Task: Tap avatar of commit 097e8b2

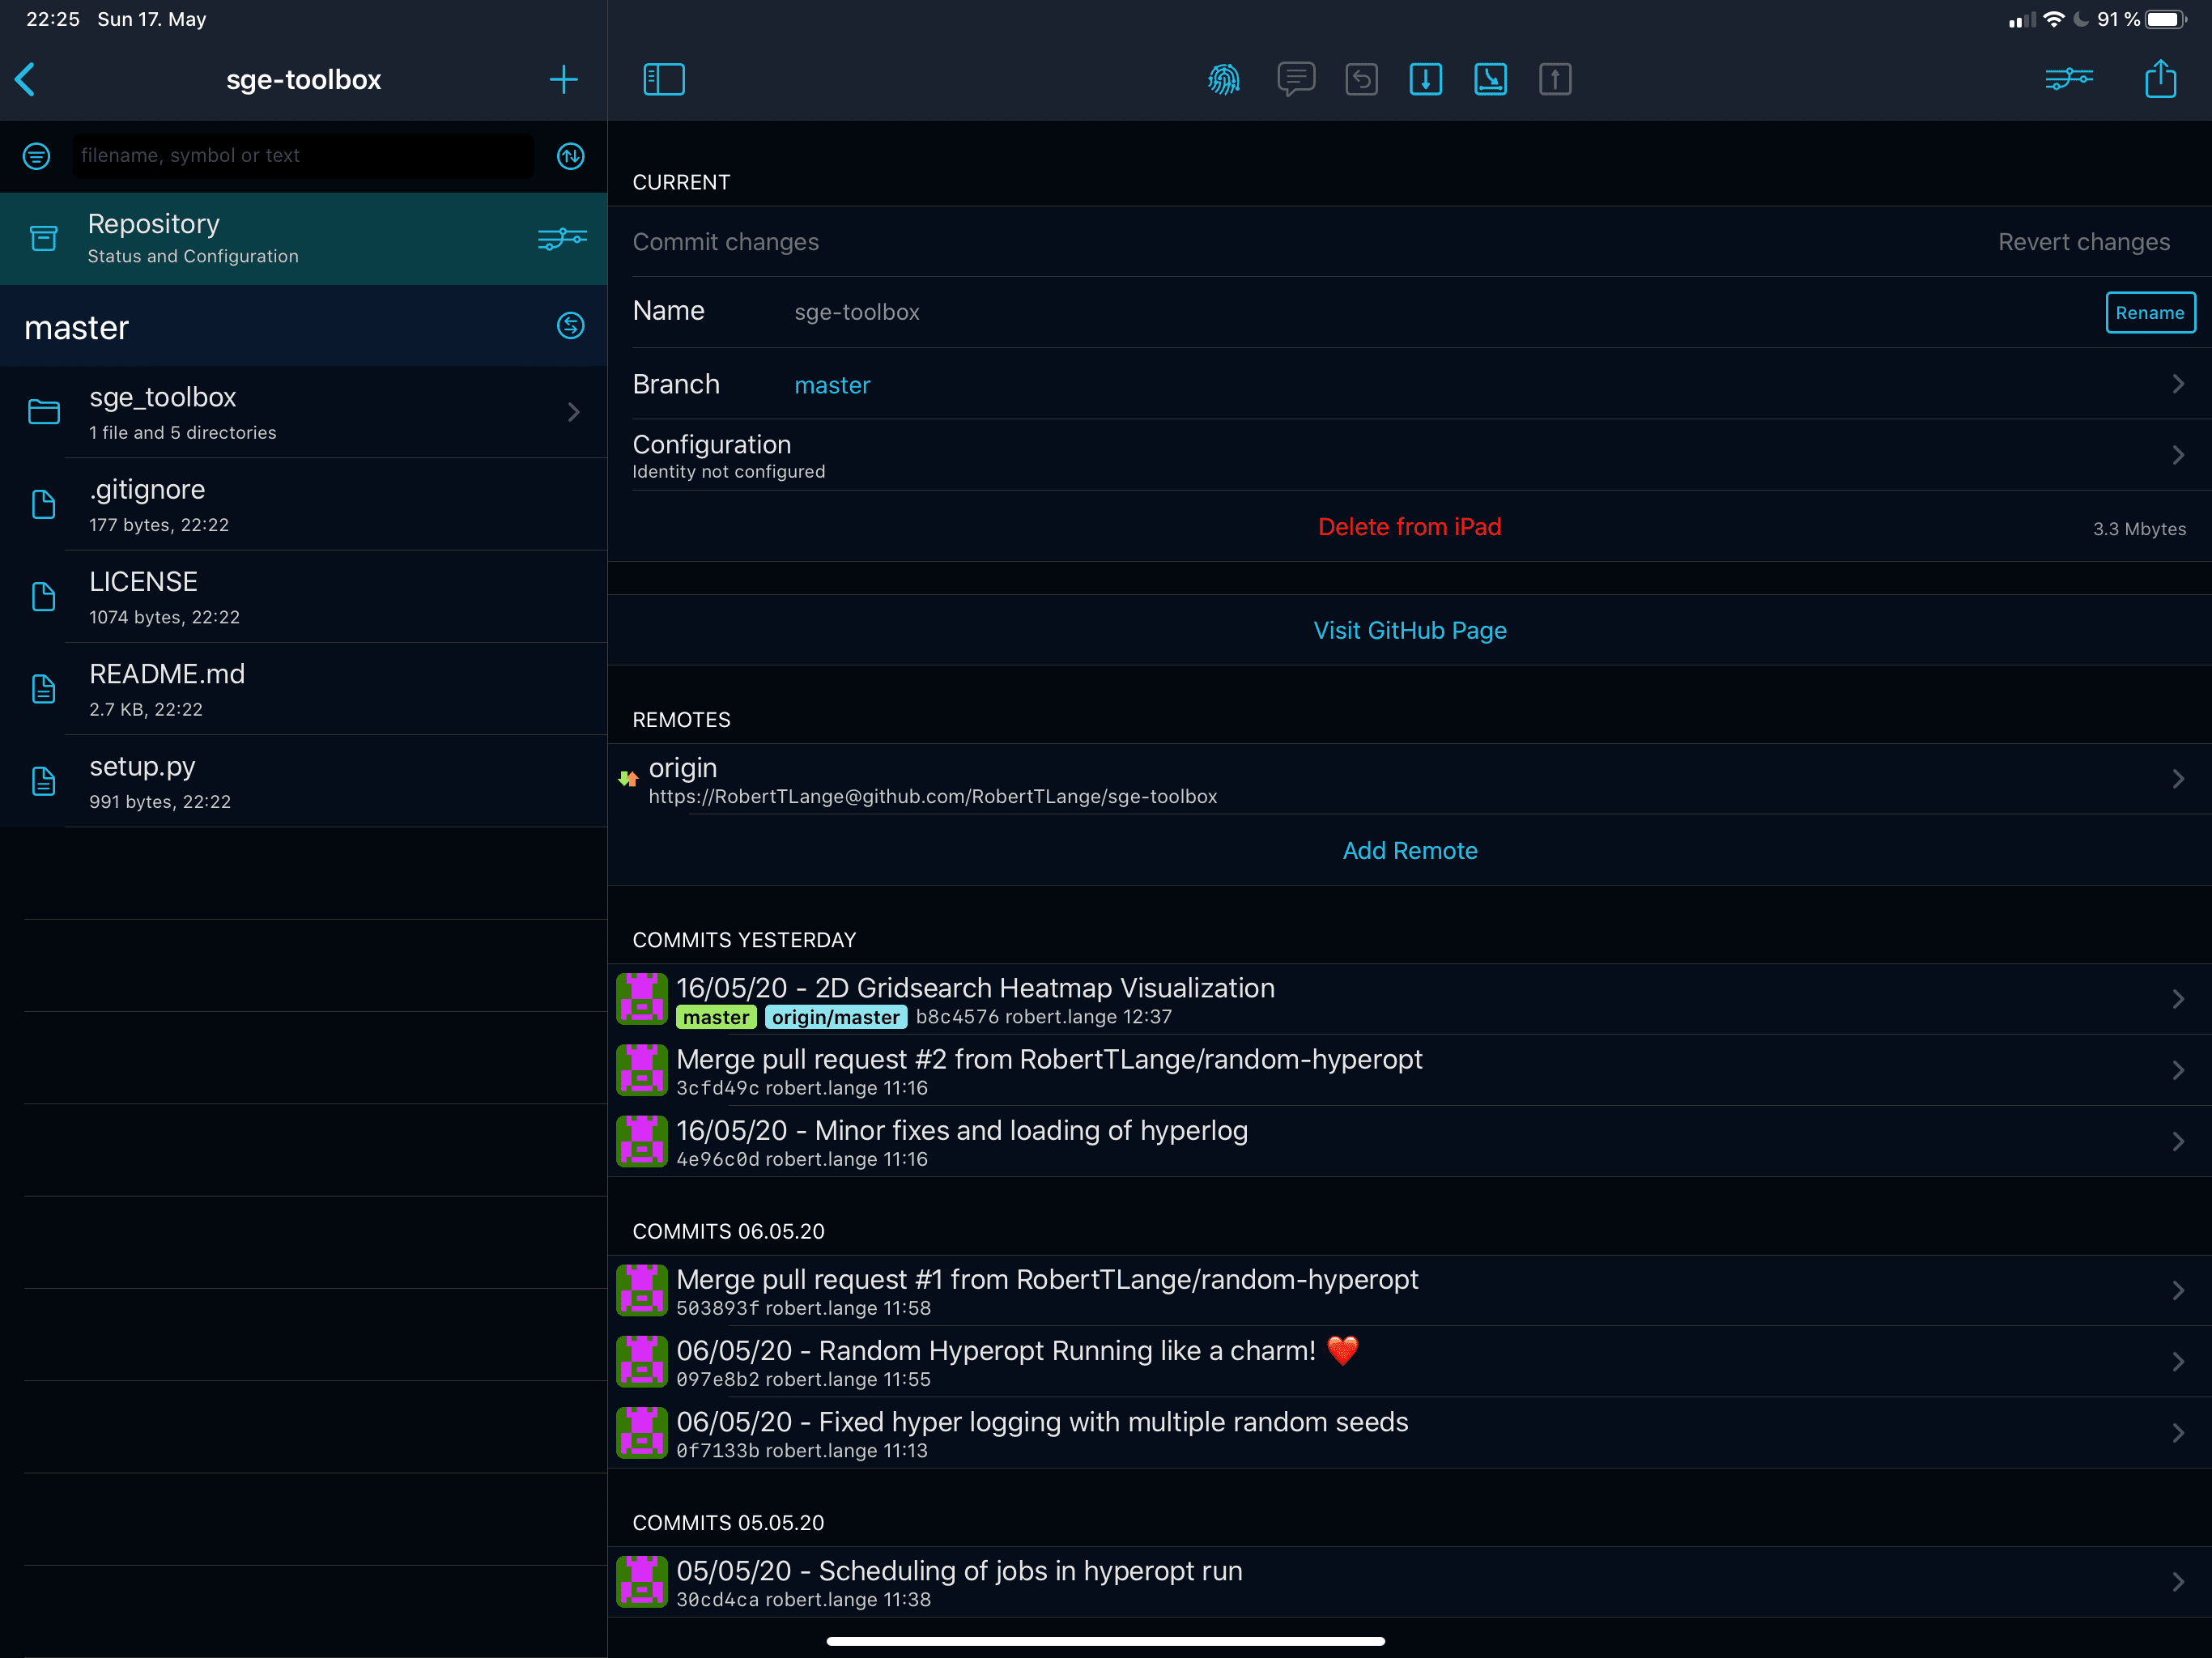Action: (x=642, y=1362)
